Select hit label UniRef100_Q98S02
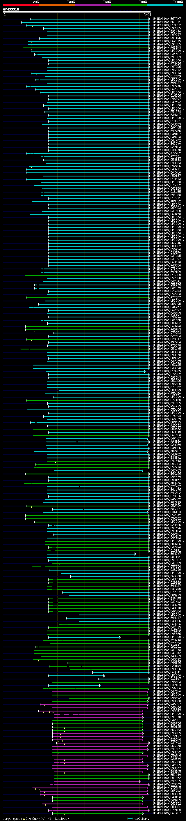This screenshot has height=821, width=186. pyautogui.click(x=167, y=698)
